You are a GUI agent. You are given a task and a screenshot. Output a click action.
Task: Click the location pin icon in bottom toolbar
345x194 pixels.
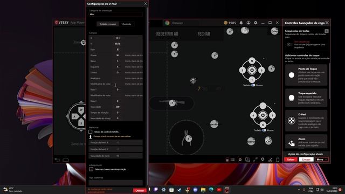coord(263,160)
